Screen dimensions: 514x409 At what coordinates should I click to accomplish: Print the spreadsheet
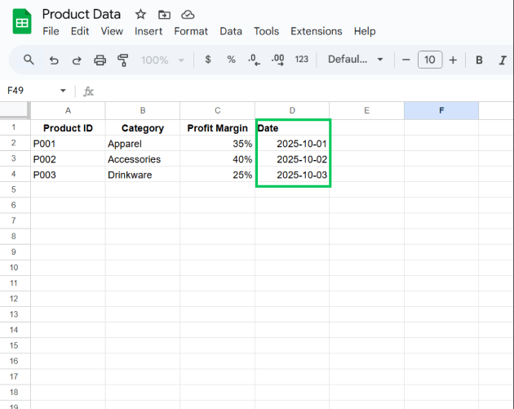click(100, 60)
